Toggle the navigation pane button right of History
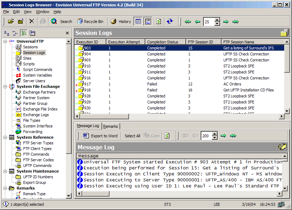Viewport: 292px width, 210px height. [138, 22]
